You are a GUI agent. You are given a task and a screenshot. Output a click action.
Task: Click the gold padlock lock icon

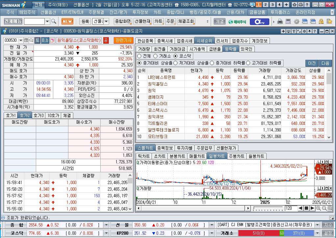(321, 21)
